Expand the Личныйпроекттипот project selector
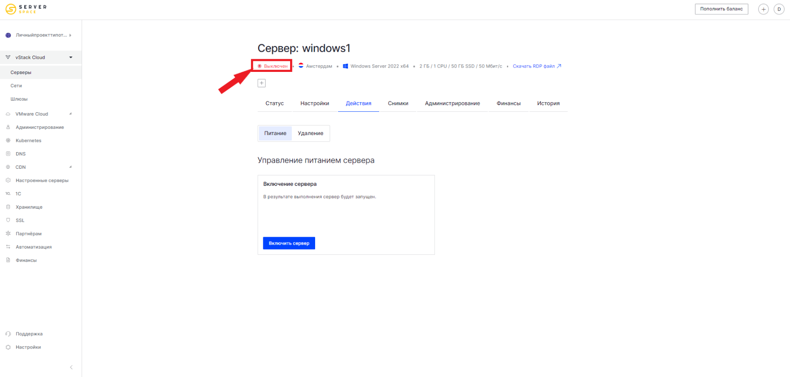Image resolution: width=790 pixels, height=377 pixels. (x=38, y=35)
